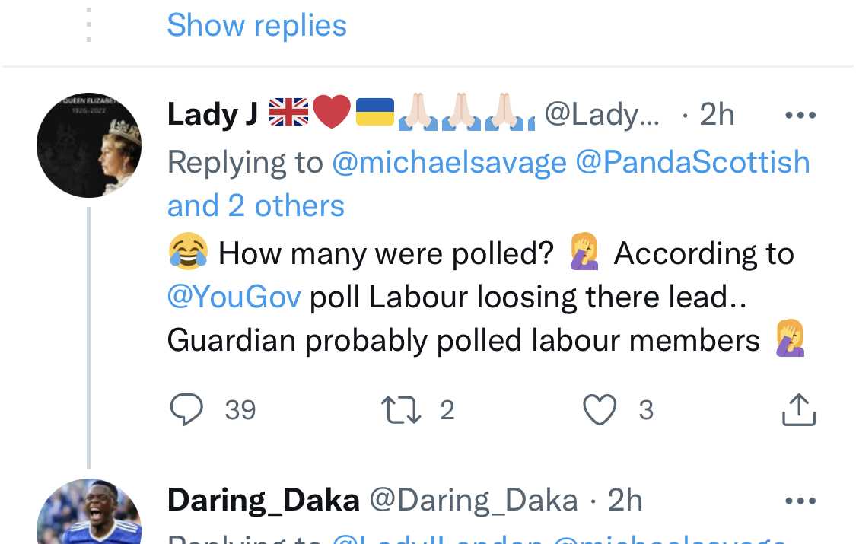Open the more options menu for Lady J's tweet
This screenshot has height=544, width=856.
(x=800, y=116)
